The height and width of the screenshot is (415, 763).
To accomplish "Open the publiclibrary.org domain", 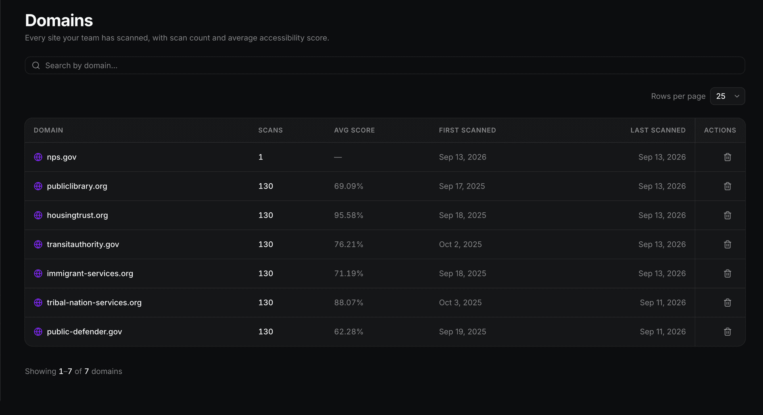I will point(77,186).
